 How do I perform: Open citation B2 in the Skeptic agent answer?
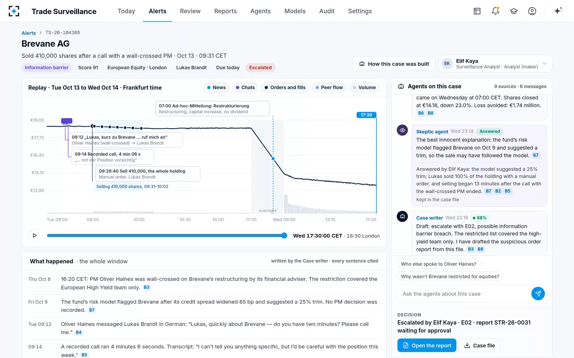coord(498,191)
